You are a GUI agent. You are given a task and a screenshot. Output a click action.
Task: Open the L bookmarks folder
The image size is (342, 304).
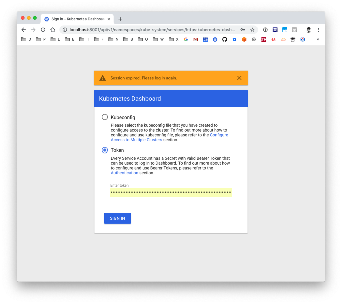tap(55, 39)
